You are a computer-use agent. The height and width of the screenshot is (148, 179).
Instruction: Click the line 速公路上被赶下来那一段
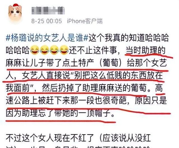point(87,101)
